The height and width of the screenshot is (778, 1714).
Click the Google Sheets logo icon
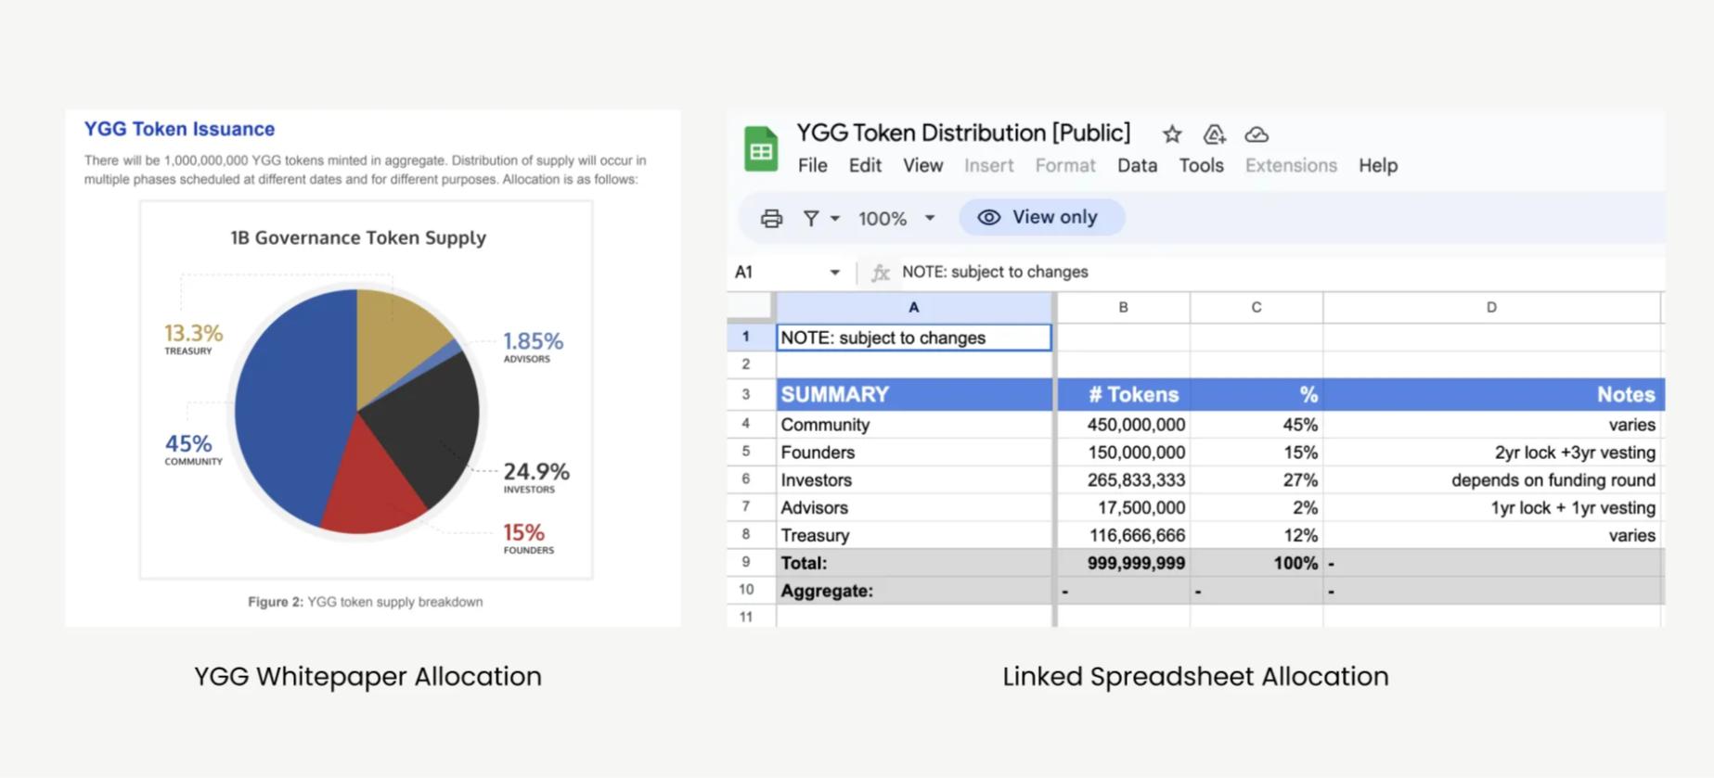pyautogui.click(x=761, y=149)
